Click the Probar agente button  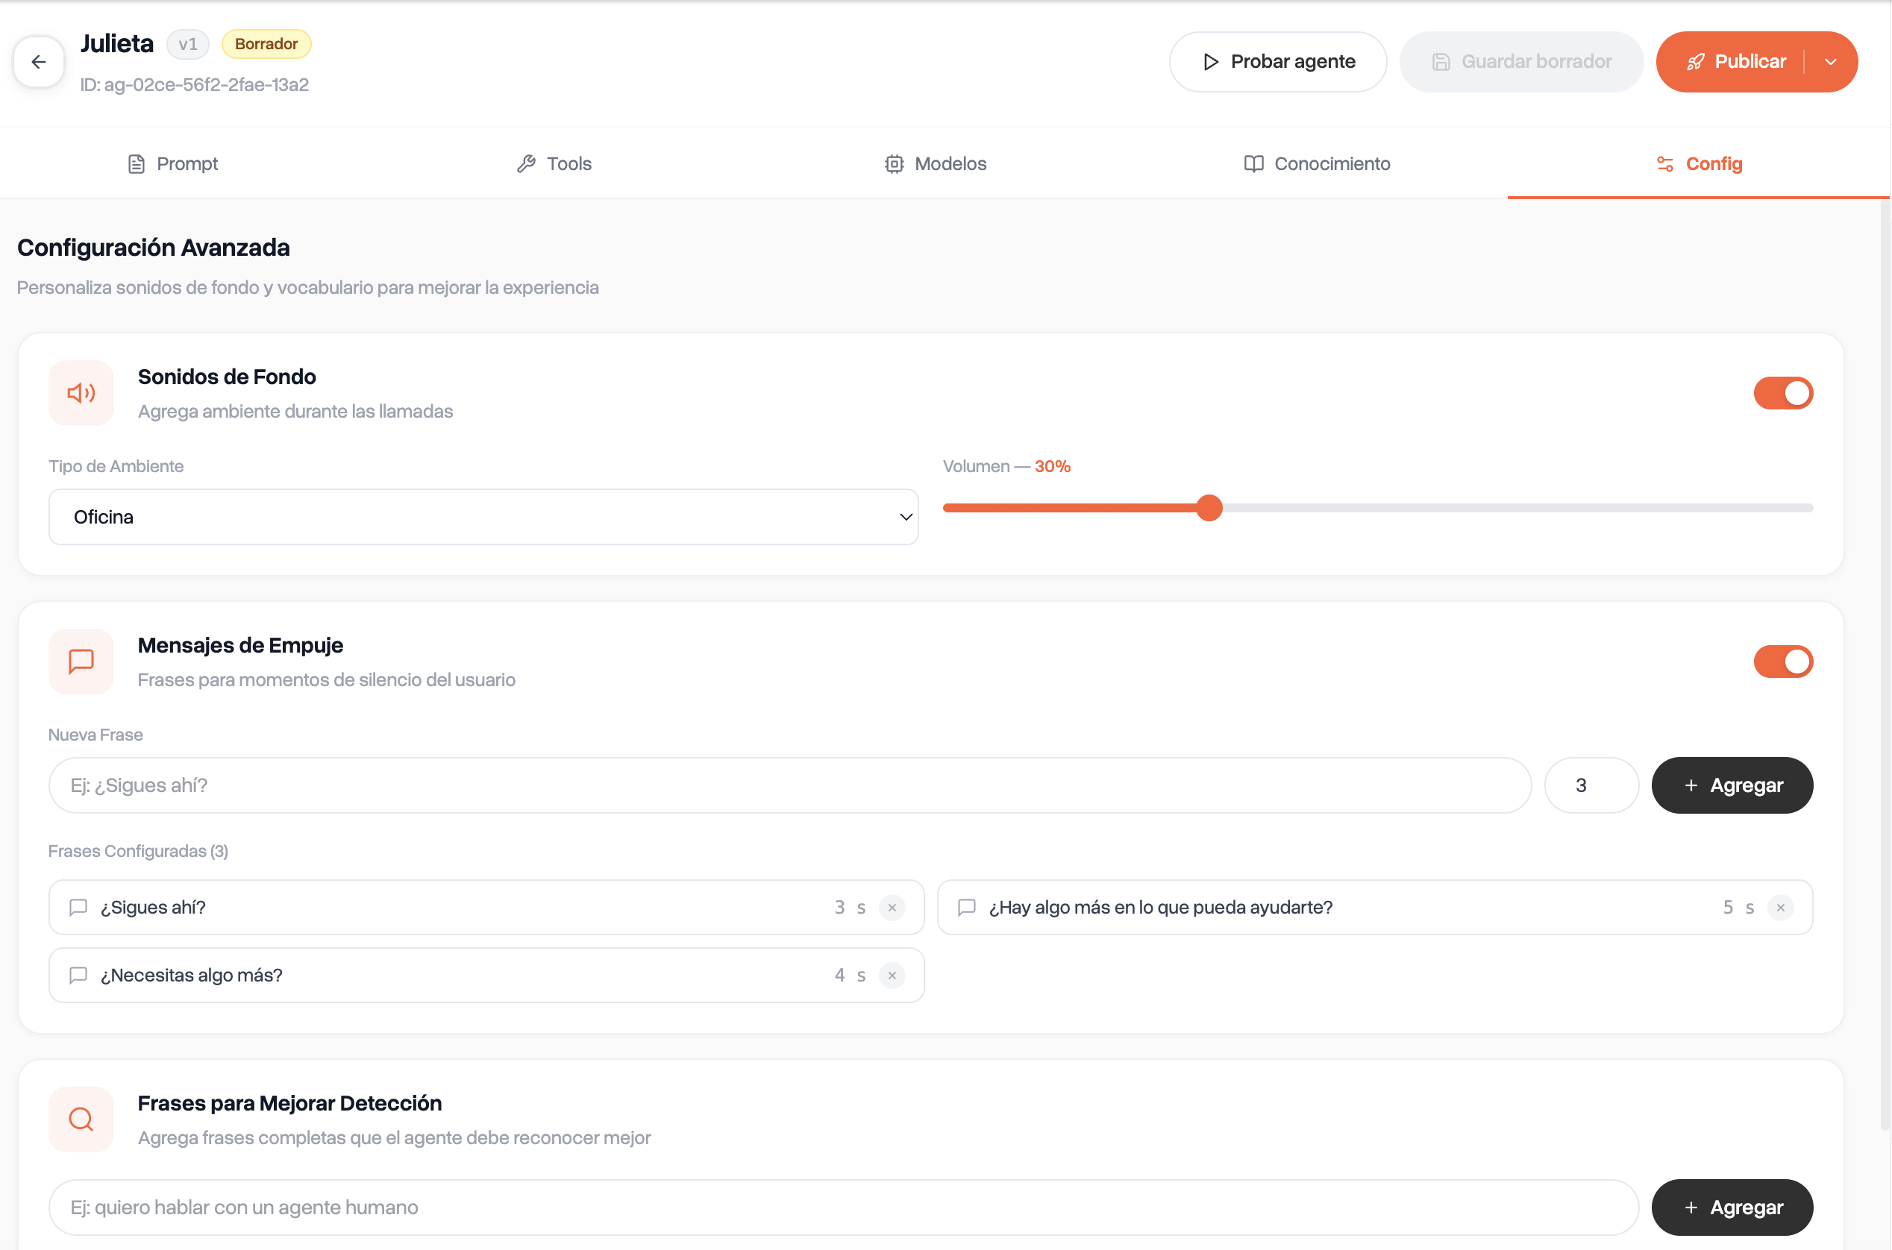(x=1278, y=62)
